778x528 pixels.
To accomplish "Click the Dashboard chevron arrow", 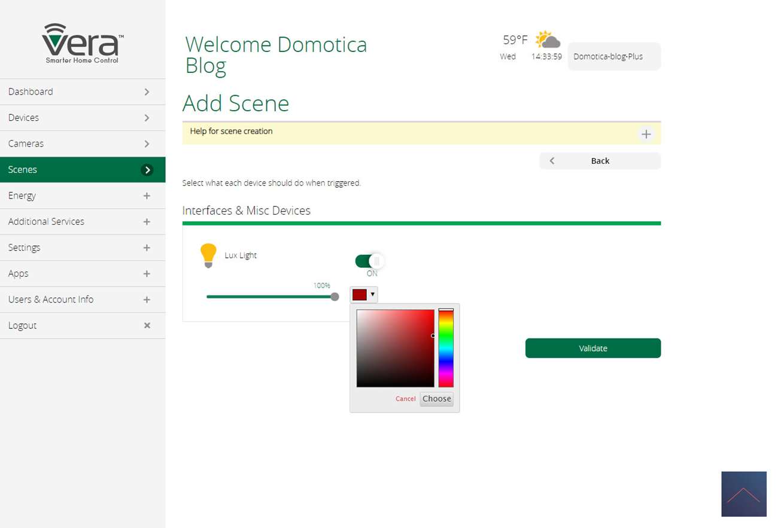I will [147, 92].
